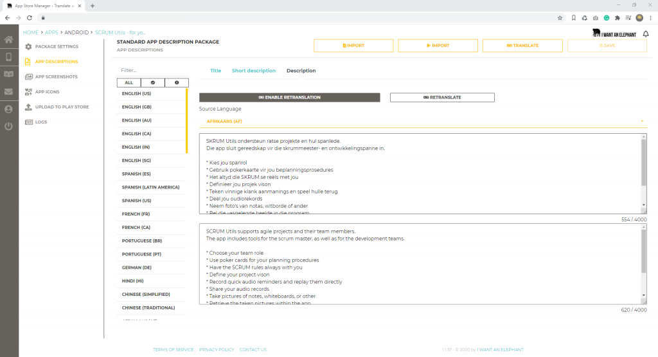Click the TRANSLATE button
Screen dimensions: 658x357
coord(522,46)
